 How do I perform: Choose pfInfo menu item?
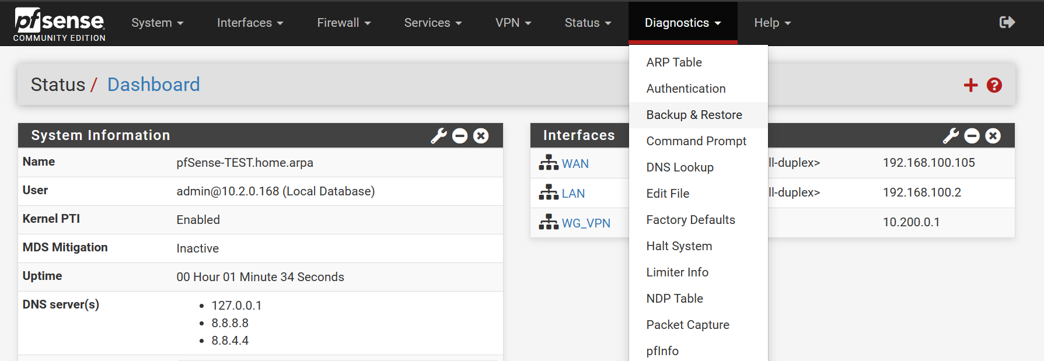(x=699, y=351)
